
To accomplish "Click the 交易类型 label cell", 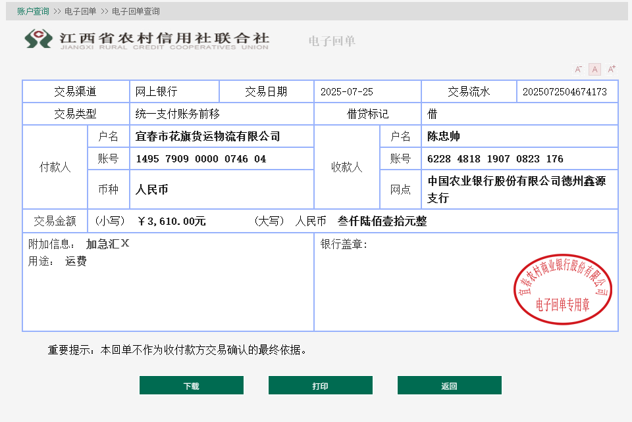I will point(75,114).
